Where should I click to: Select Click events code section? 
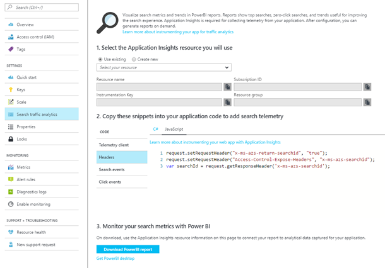(122, 182)
